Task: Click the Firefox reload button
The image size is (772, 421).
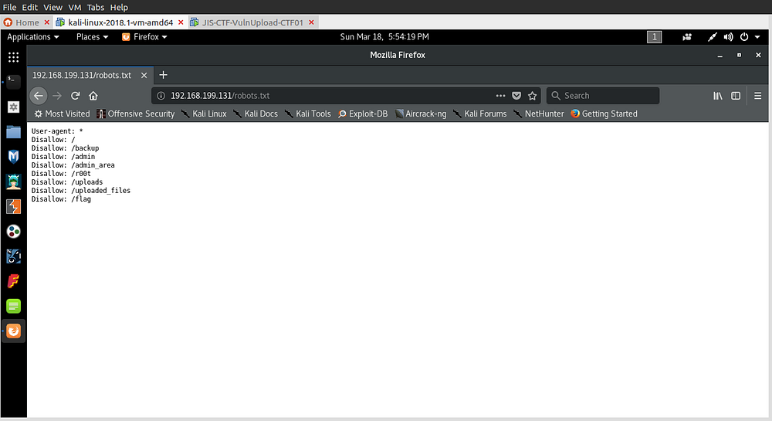Action: [75, 96]
